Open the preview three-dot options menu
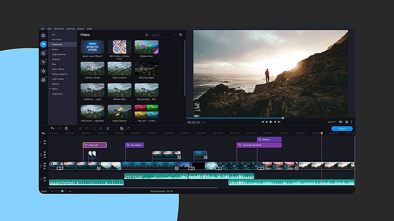Image resolution: width=394 pixels, height=221 pixels. [352, 122]
